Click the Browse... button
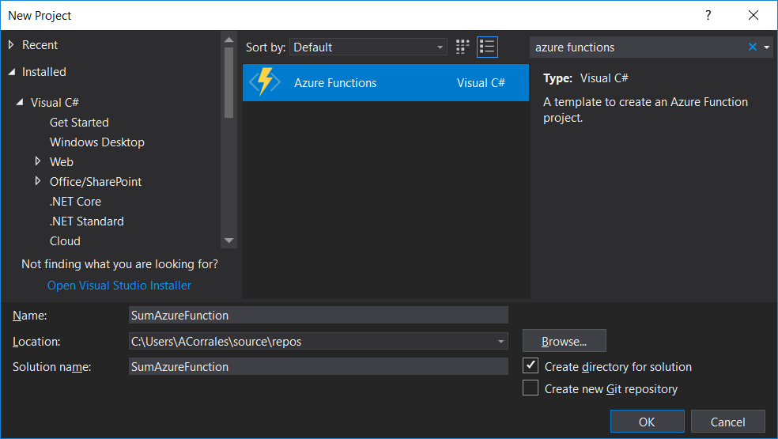 565,341
